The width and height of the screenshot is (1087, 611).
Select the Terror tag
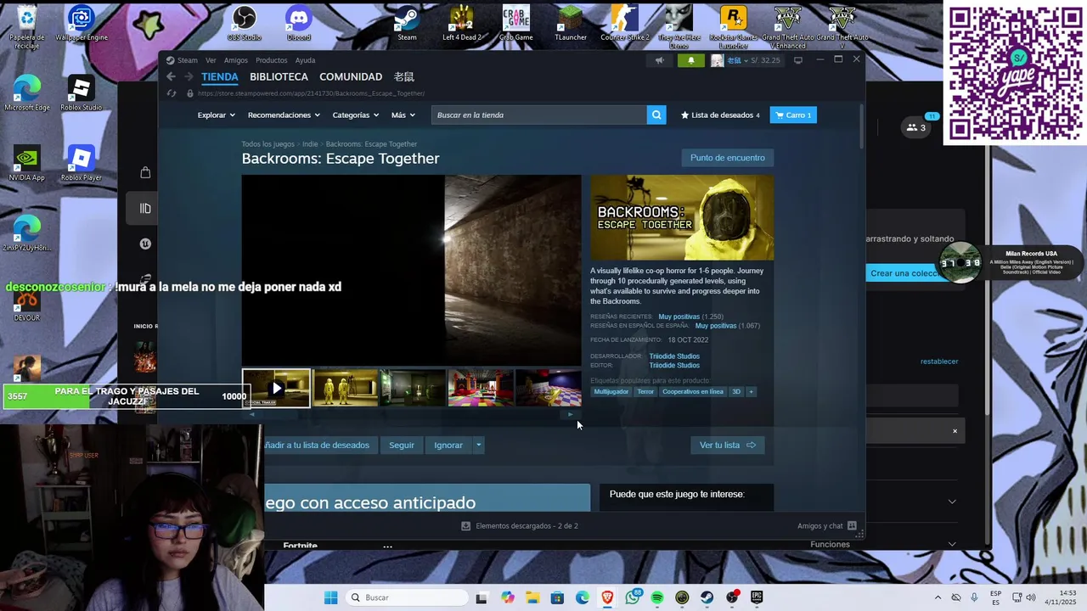[645, 391]
